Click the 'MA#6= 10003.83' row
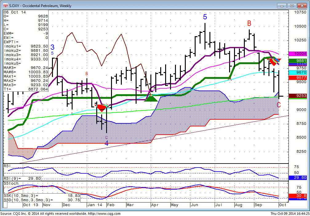The width and height of the screenshot is (310, 216). [x=26, y=72]
